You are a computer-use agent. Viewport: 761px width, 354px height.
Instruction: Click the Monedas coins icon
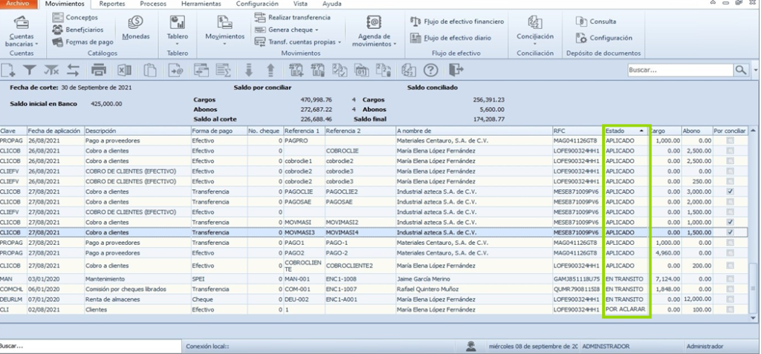pos(135,22)
